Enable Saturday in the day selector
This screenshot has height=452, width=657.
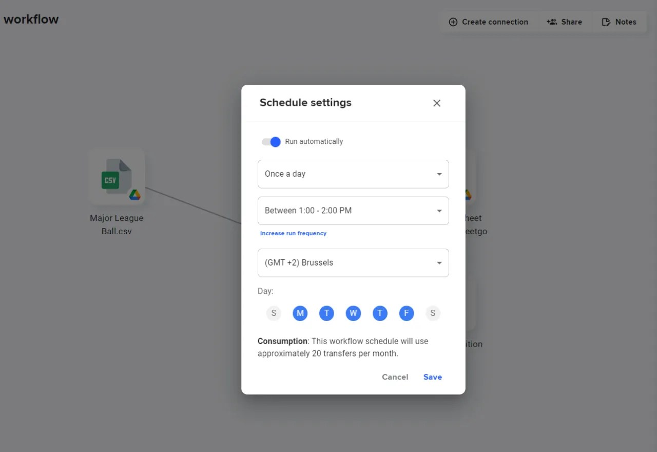click(x=433, y=313)
